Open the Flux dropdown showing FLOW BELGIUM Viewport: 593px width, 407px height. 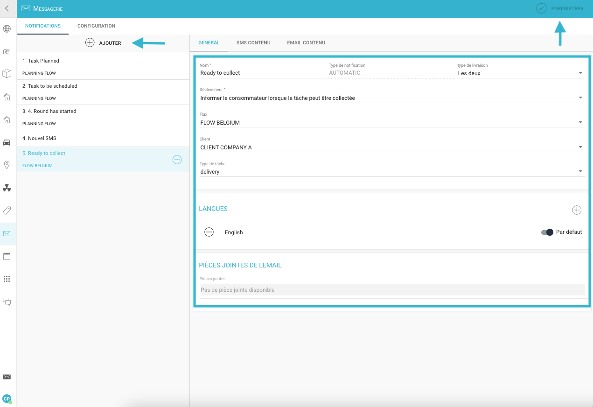click(392, 123)
